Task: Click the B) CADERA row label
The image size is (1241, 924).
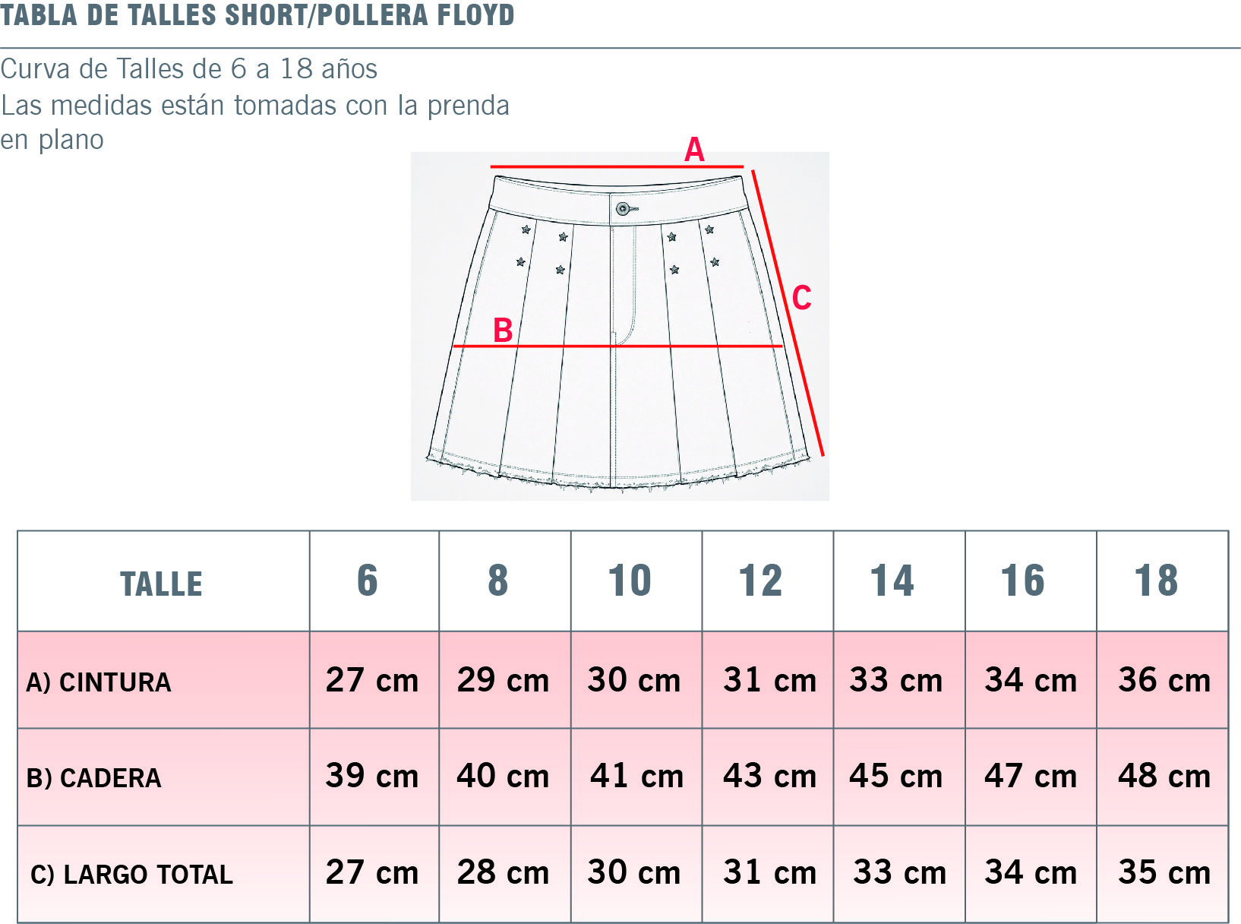Action: click(94, 778)
